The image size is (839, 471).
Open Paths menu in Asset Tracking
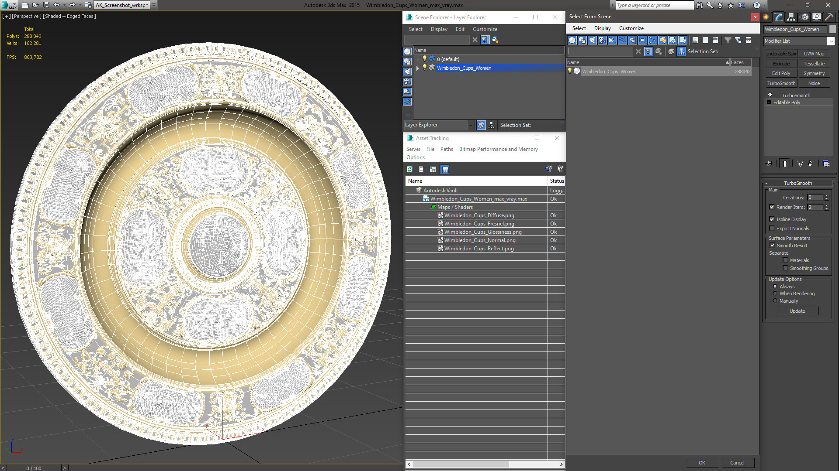coord(447,149)
